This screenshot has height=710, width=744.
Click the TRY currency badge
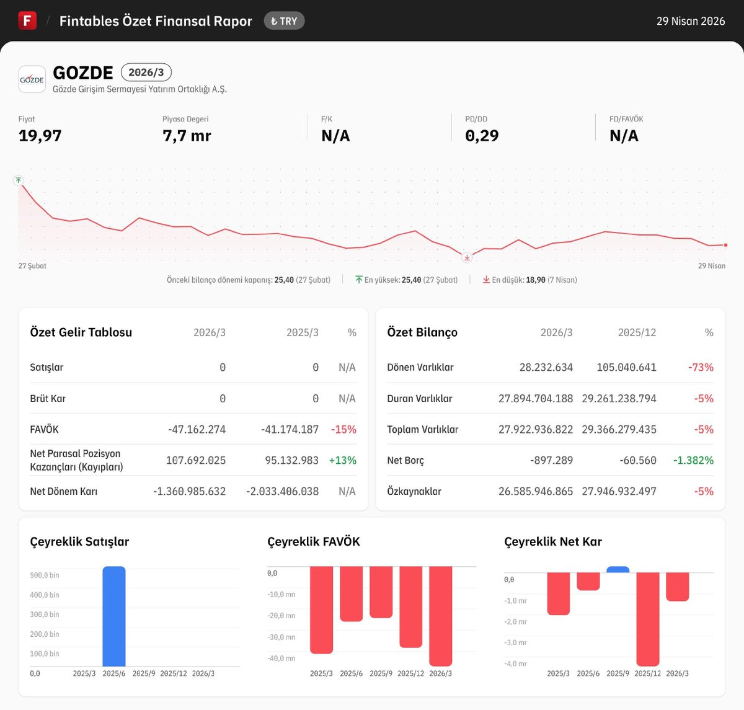(284, 21)
